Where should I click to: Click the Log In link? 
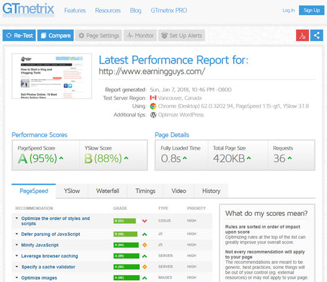coord(288,10)
